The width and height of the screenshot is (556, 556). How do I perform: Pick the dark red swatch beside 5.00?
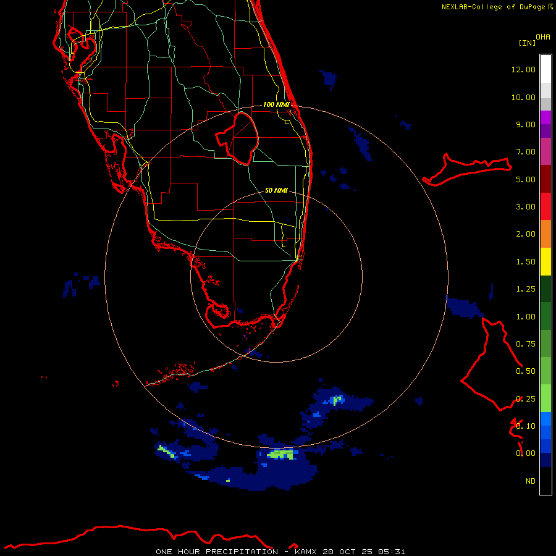(x=545, y=179)
